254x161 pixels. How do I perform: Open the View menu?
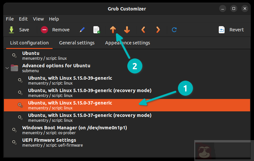[x=39, y=19]
